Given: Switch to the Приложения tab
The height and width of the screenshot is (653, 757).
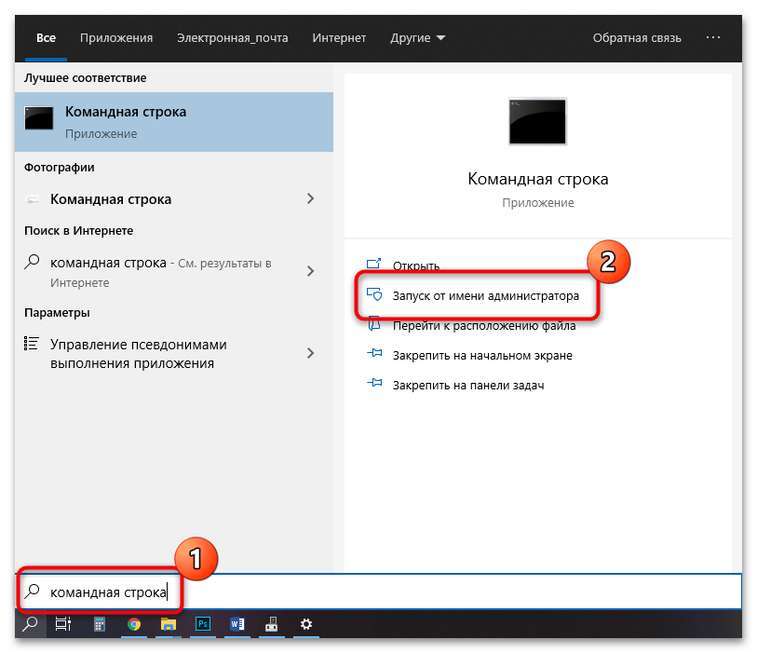Looking at the screenshot, I should [x=116, y=38].
